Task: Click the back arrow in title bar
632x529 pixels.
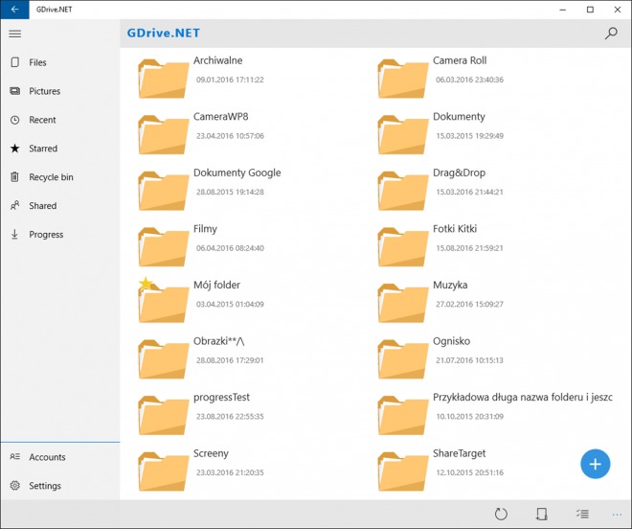Action: pyautogui.click(x=14, y=10)
